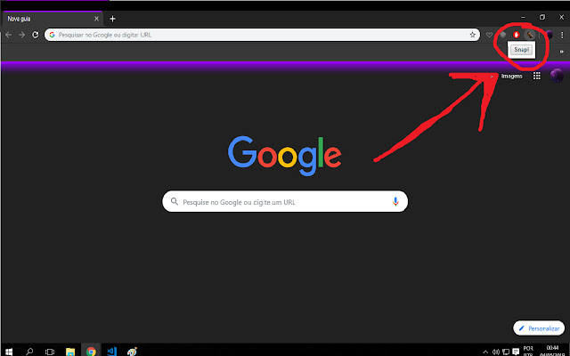Focus the address bar URL field
This screenshot has height=356, width=570.
tap(262, 35)
